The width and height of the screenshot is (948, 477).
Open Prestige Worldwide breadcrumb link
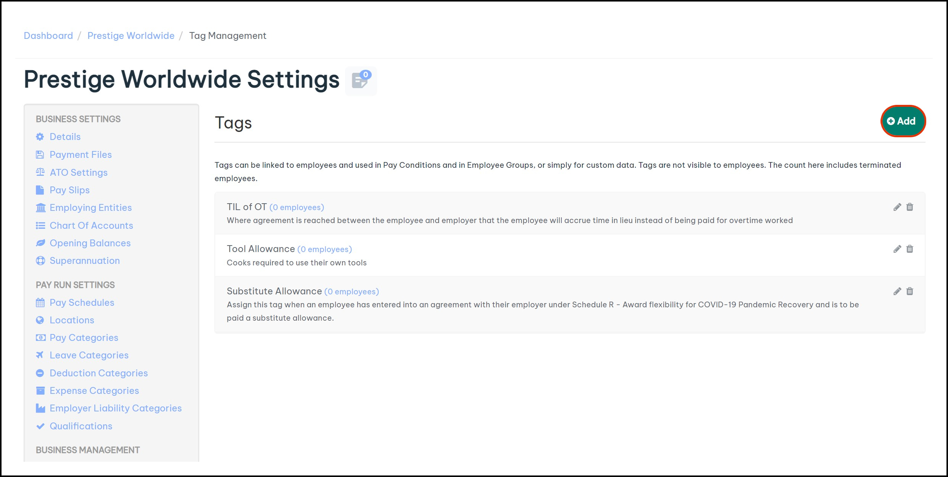(131, 36)
